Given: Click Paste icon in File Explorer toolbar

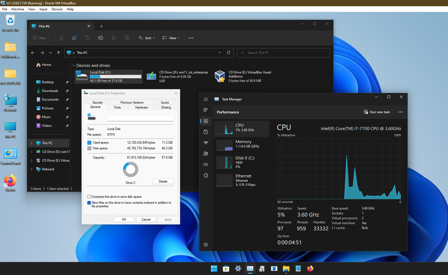Looking at the screenshot, I should (x=87, y=38).
